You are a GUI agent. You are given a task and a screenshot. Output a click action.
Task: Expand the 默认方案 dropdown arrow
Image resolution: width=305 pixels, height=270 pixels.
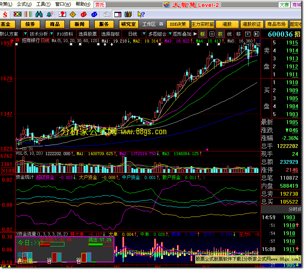coord(25,34)
